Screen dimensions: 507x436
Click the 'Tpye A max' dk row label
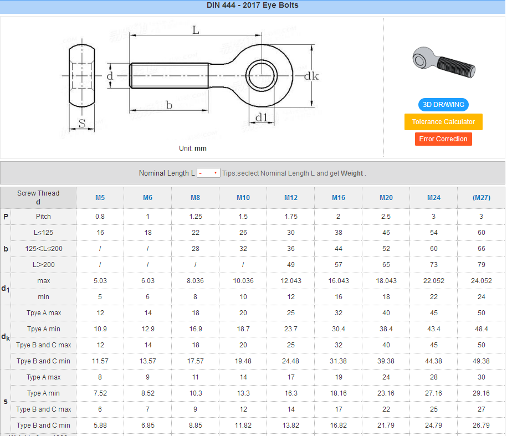point(44,313)
